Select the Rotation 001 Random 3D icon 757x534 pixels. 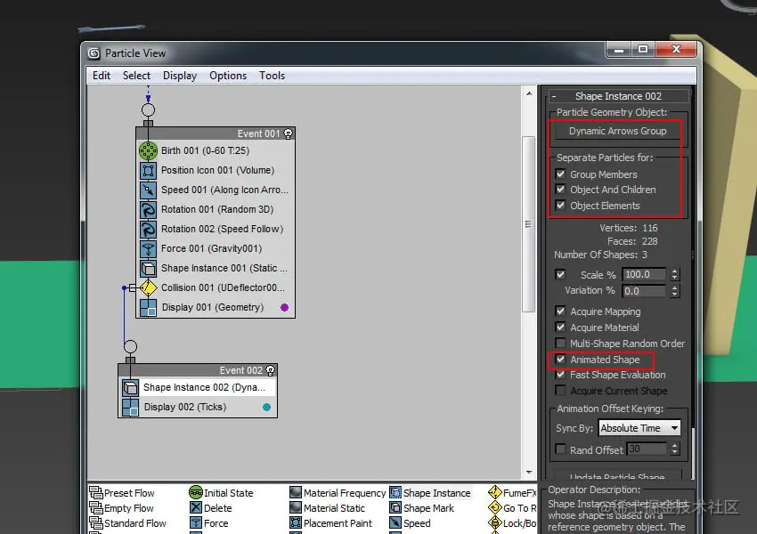[x=148, y=209]
